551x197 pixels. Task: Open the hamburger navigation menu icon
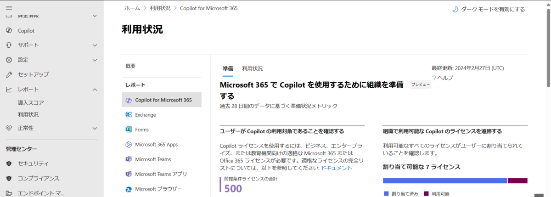point(9,8)
